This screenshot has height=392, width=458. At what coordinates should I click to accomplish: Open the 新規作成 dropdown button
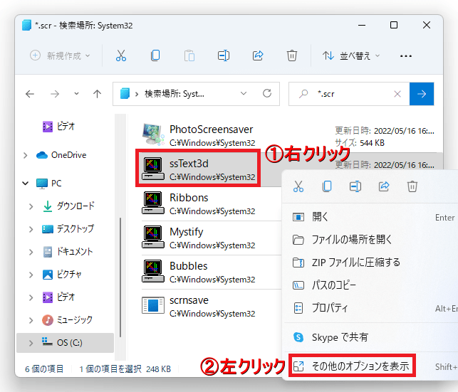[60, 55]
